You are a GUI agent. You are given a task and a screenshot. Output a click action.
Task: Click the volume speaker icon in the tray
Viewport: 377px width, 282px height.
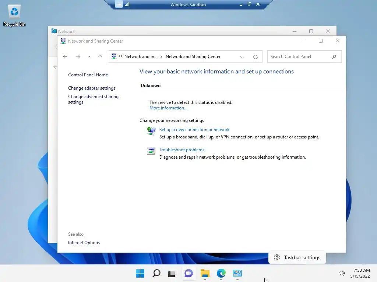(x=341, y=273)
